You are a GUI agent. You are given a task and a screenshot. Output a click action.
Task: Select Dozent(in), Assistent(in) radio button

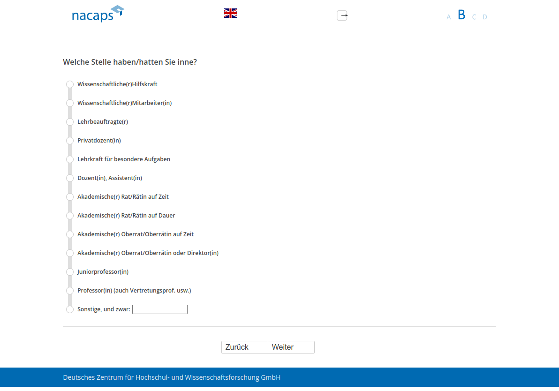pos(70,178)
